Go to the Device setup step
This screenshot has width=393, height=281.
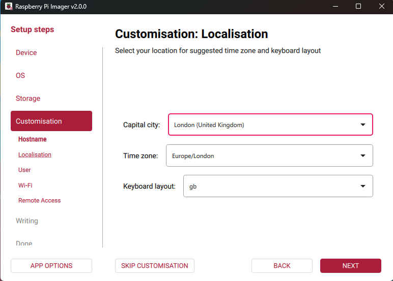26,53
